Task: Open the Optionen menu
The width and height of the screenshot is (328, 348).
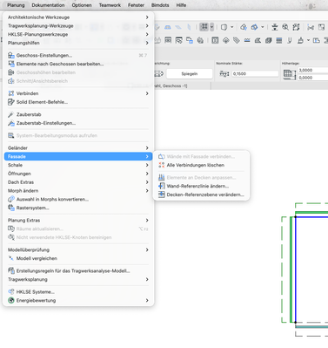Action: (82, 5)
